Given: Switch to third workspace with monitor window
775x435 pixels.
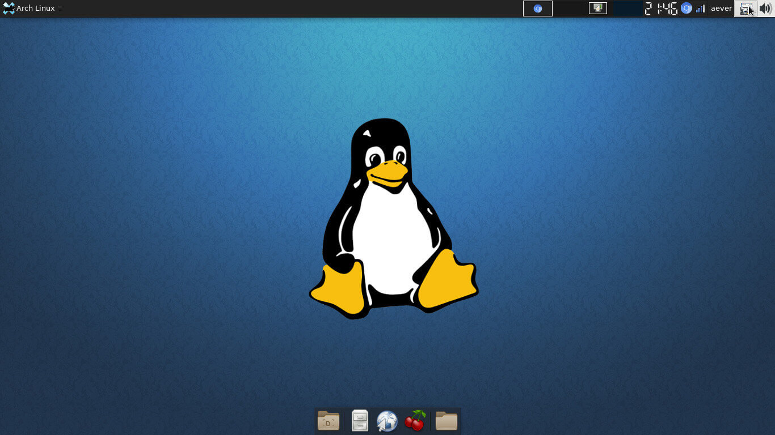Looking at the screenshot, I should 598,8.
